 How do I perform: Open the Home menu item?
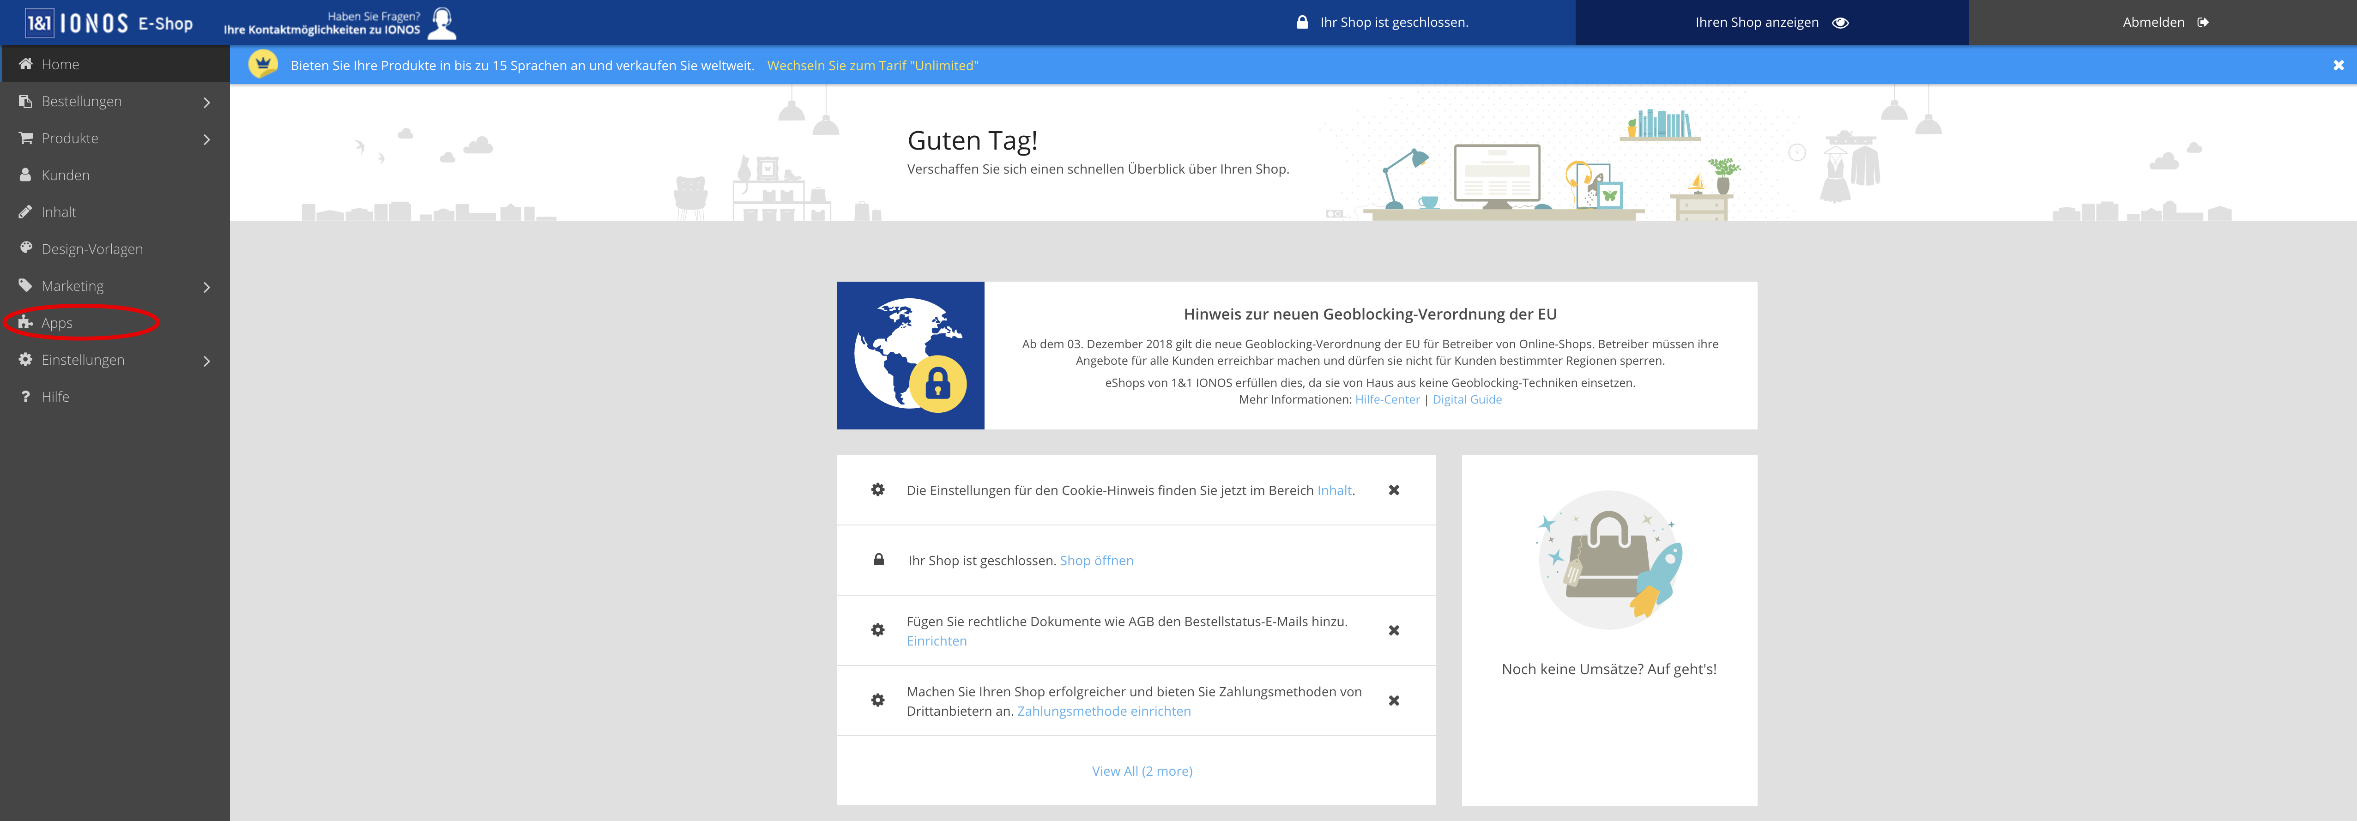click(115, 64)
